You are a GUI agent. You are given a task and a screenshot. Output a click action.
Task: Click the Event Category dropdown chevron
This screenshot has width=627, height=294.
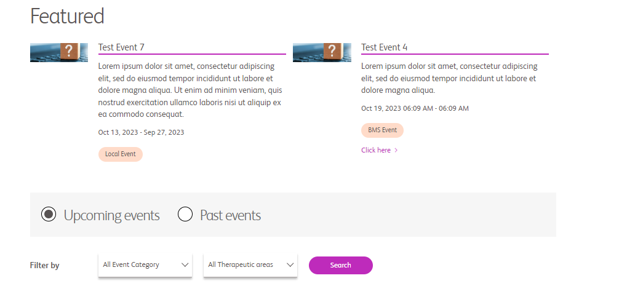coord(185,265)
